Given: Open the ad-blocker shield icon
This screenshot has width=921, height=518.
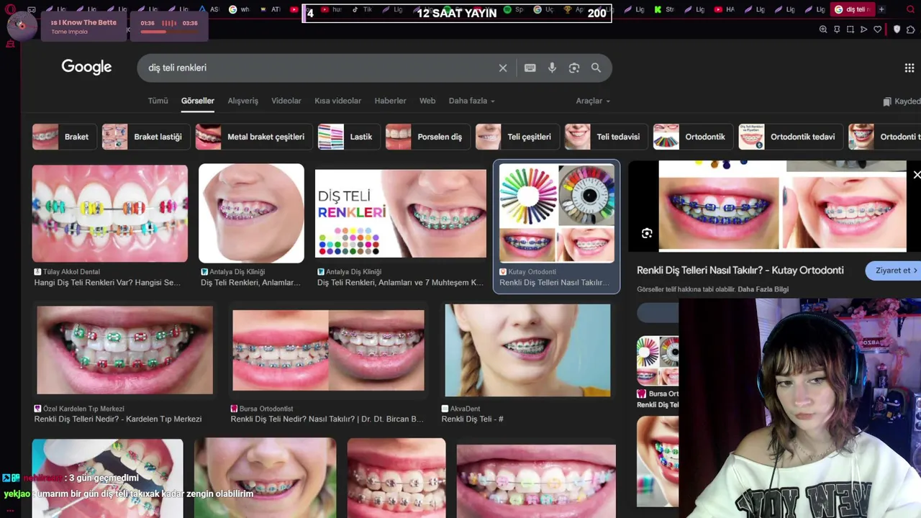Looking at the screenshot, I should click(897, 29).
